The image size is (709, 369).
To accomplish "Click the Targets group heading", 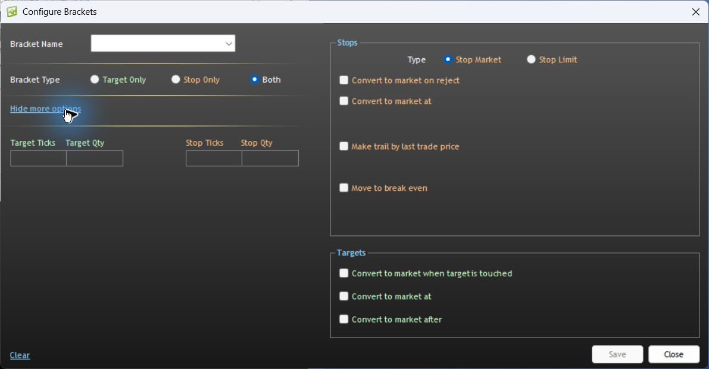I will (351, 253).
